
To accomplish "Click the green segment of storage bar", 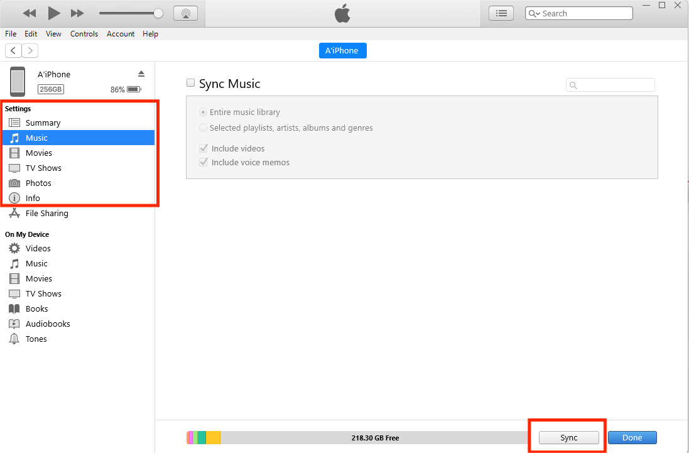I will [202, 438].
